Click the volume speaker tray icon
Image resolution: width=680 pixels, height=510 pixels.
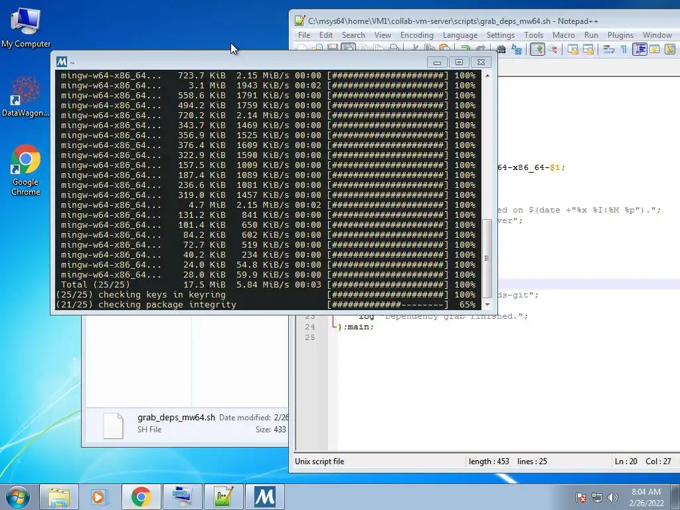(612, 497)
